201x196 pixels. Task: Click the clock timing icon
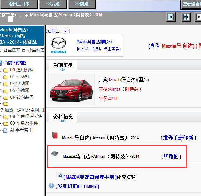(51, 185)
